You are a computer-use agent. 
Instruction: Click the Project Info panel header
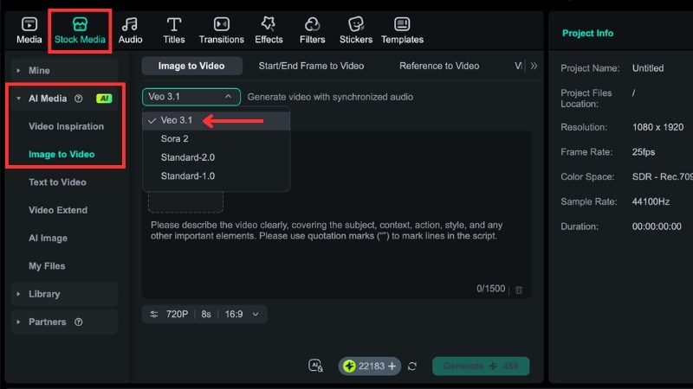[587, 33]
